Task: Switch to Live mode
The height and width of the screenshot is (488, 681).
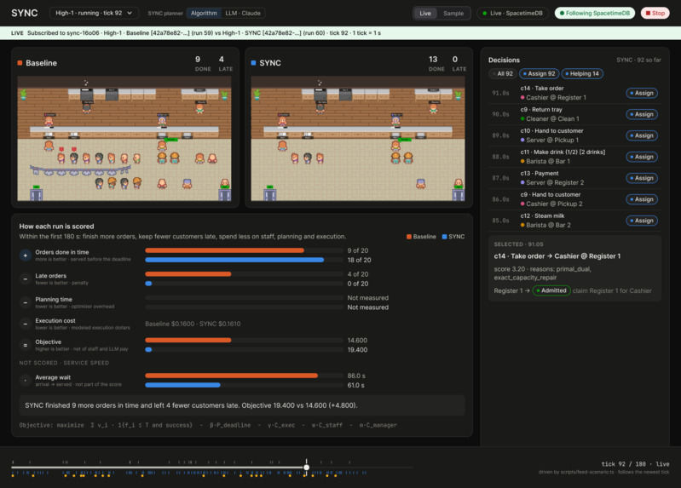Action: 425,13
